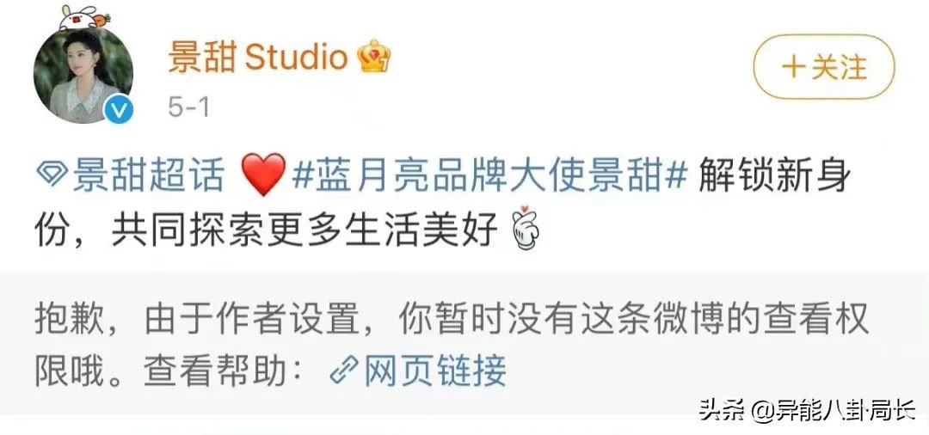Click the gray restricted repost notice
This screenshot has width=929, height=435.
[x=464, y=343]
